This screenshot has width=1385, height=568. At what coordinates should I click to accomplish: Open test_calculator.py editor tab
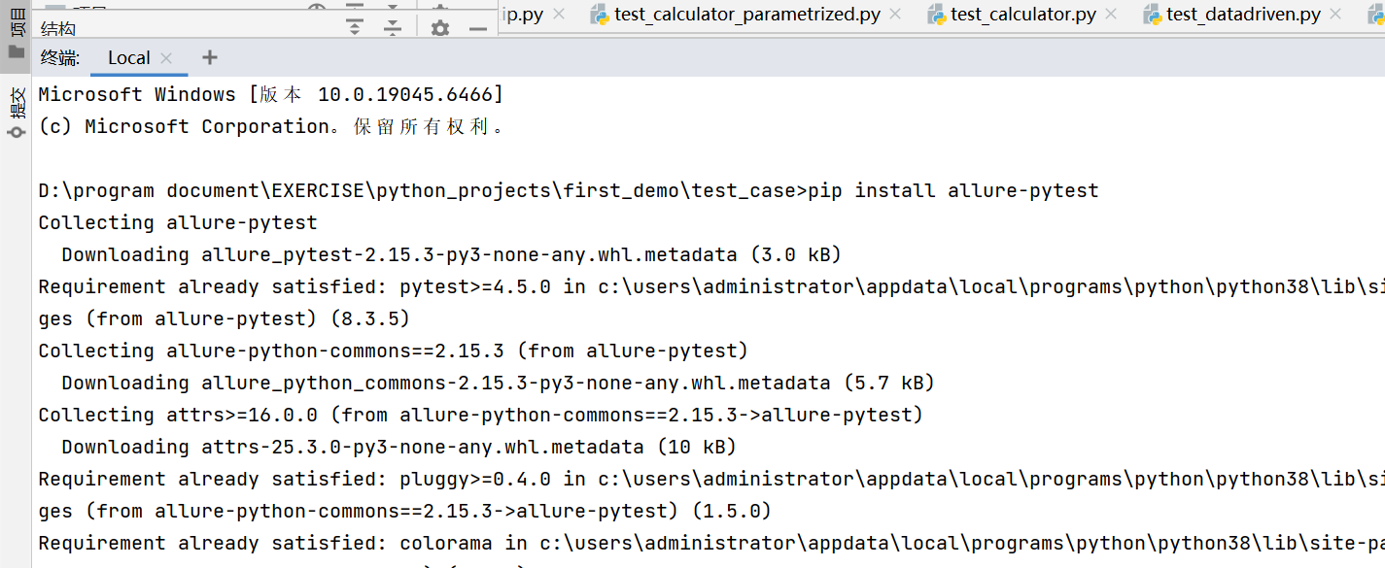click(x=1023, y=14)
